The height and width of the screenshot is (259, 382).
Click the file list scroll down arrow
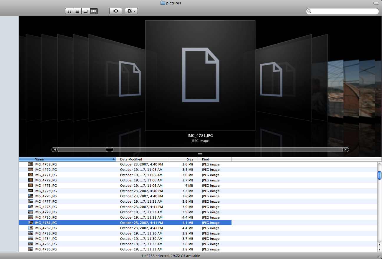pos(380,249)
